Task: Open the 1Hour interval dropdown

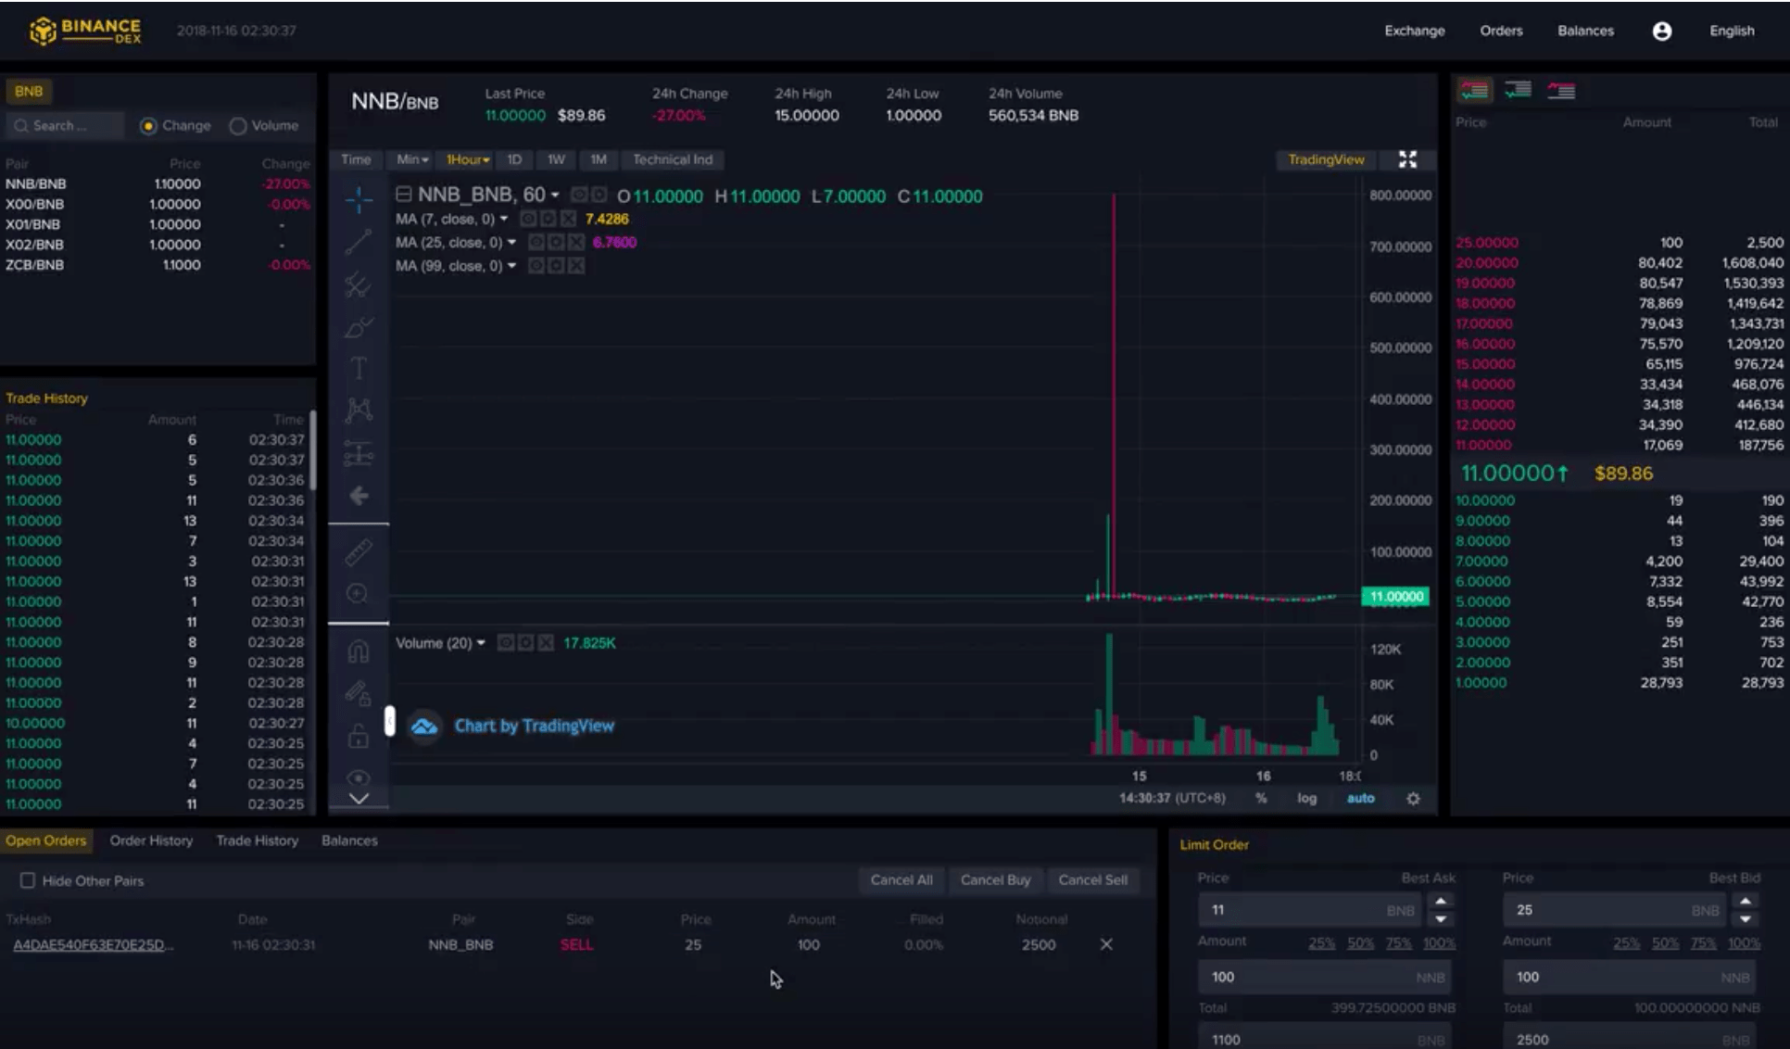Action: [467, 159]
